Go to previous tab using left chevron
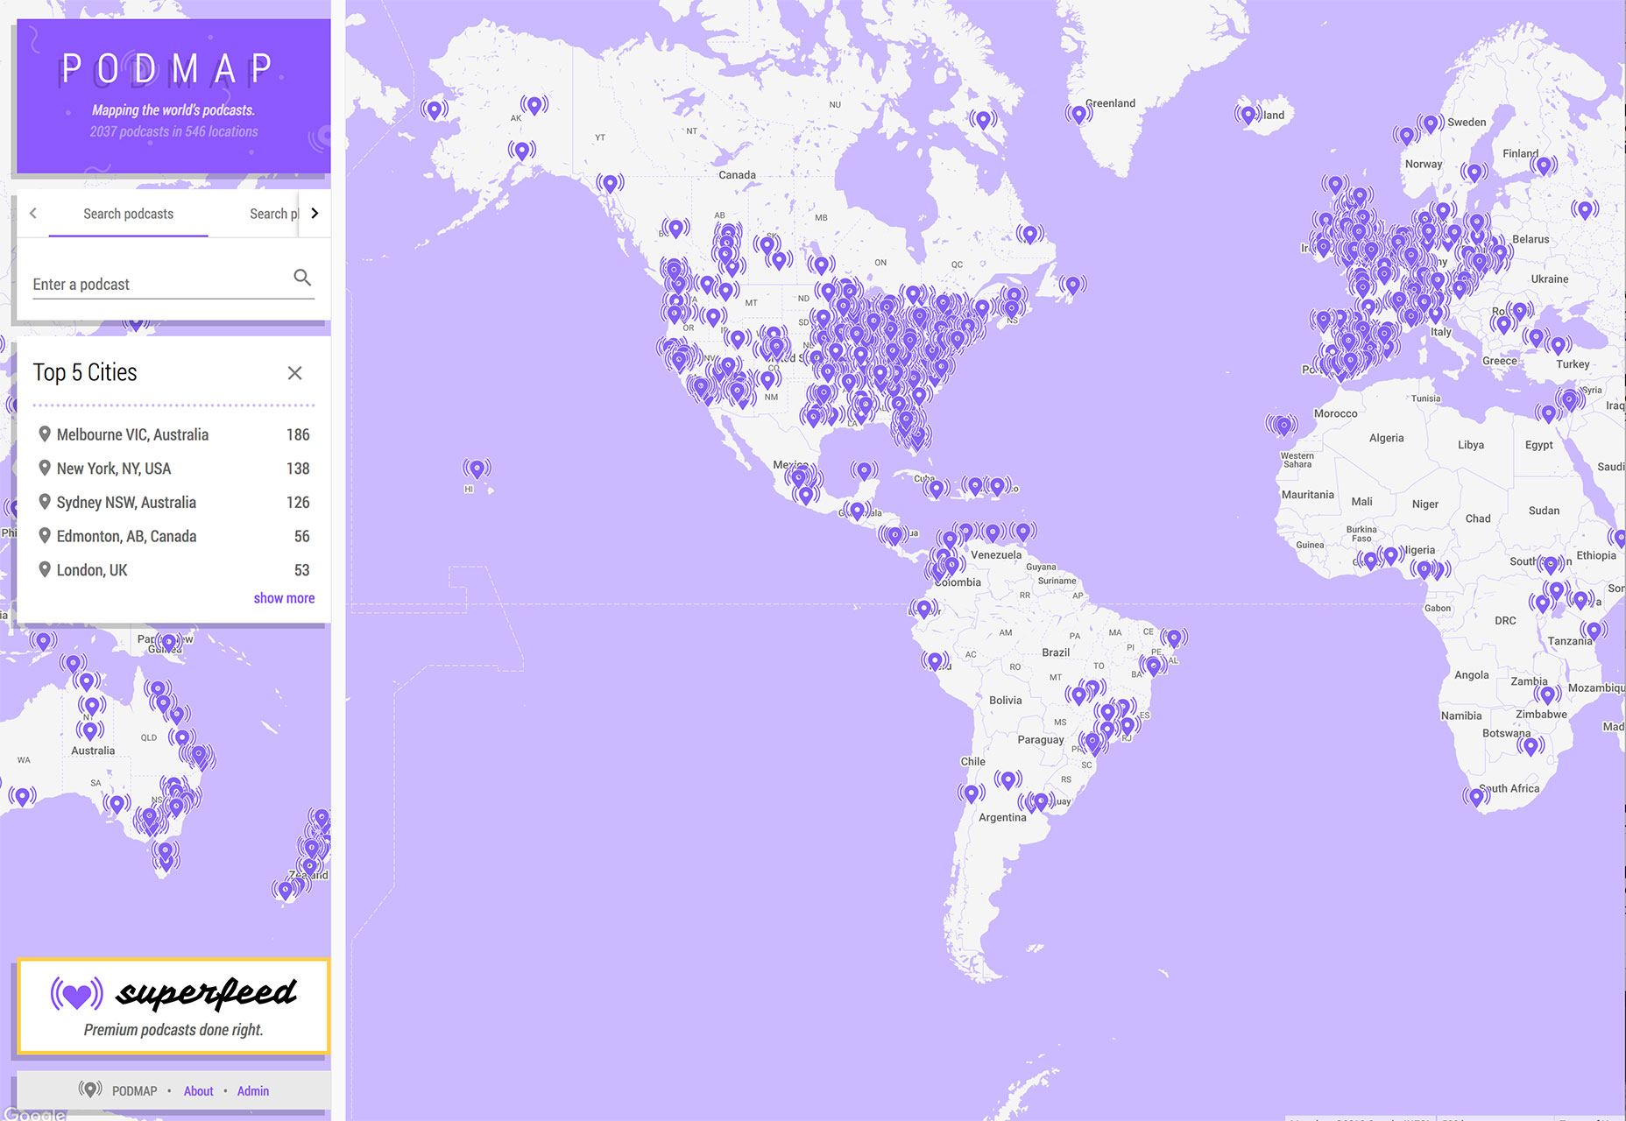 pos(33,213)
